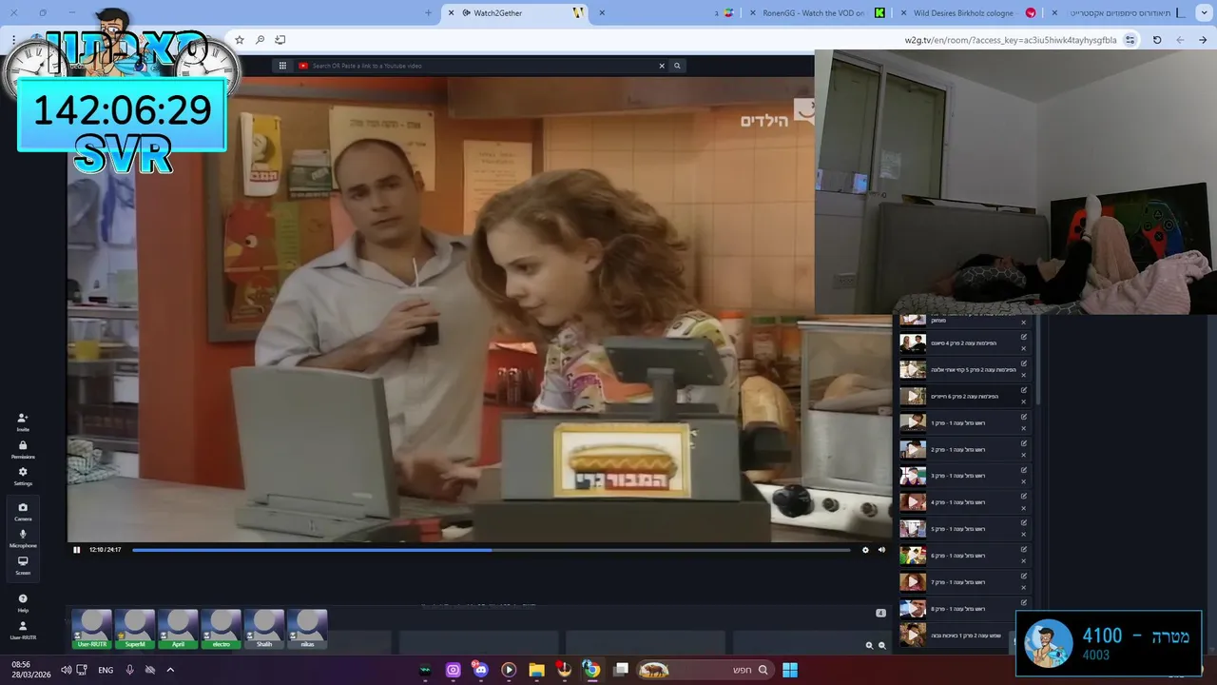
Task: Open the browser zoom magnifier icon
Action: [x=260, y=40]
